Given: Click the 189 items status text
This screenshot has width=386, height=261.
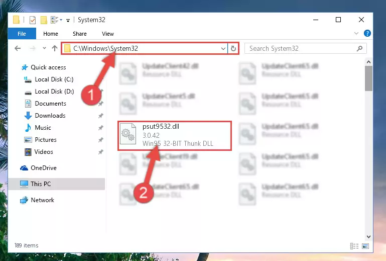Looking at the screenshot, I should tap(26, 245).
